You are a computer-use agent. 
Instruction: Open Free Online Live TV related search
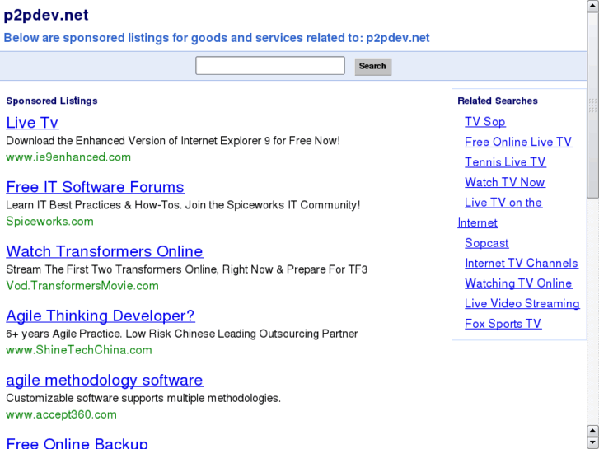coord(518,142)
